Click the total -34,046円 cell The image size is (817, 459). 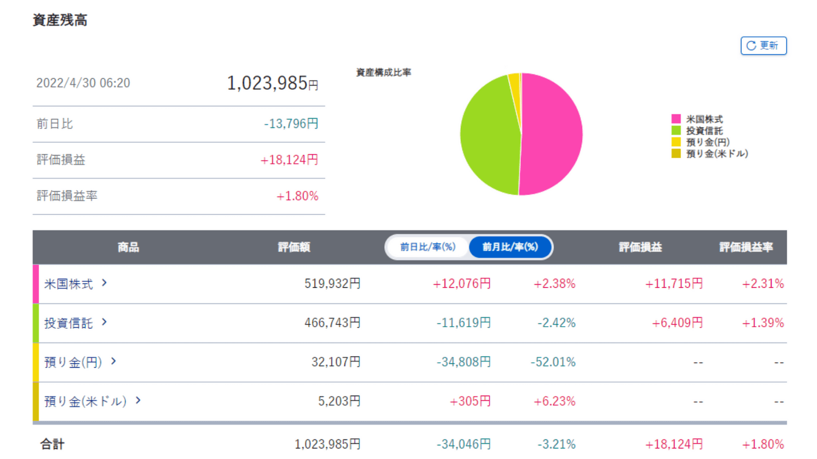[464, 444]
